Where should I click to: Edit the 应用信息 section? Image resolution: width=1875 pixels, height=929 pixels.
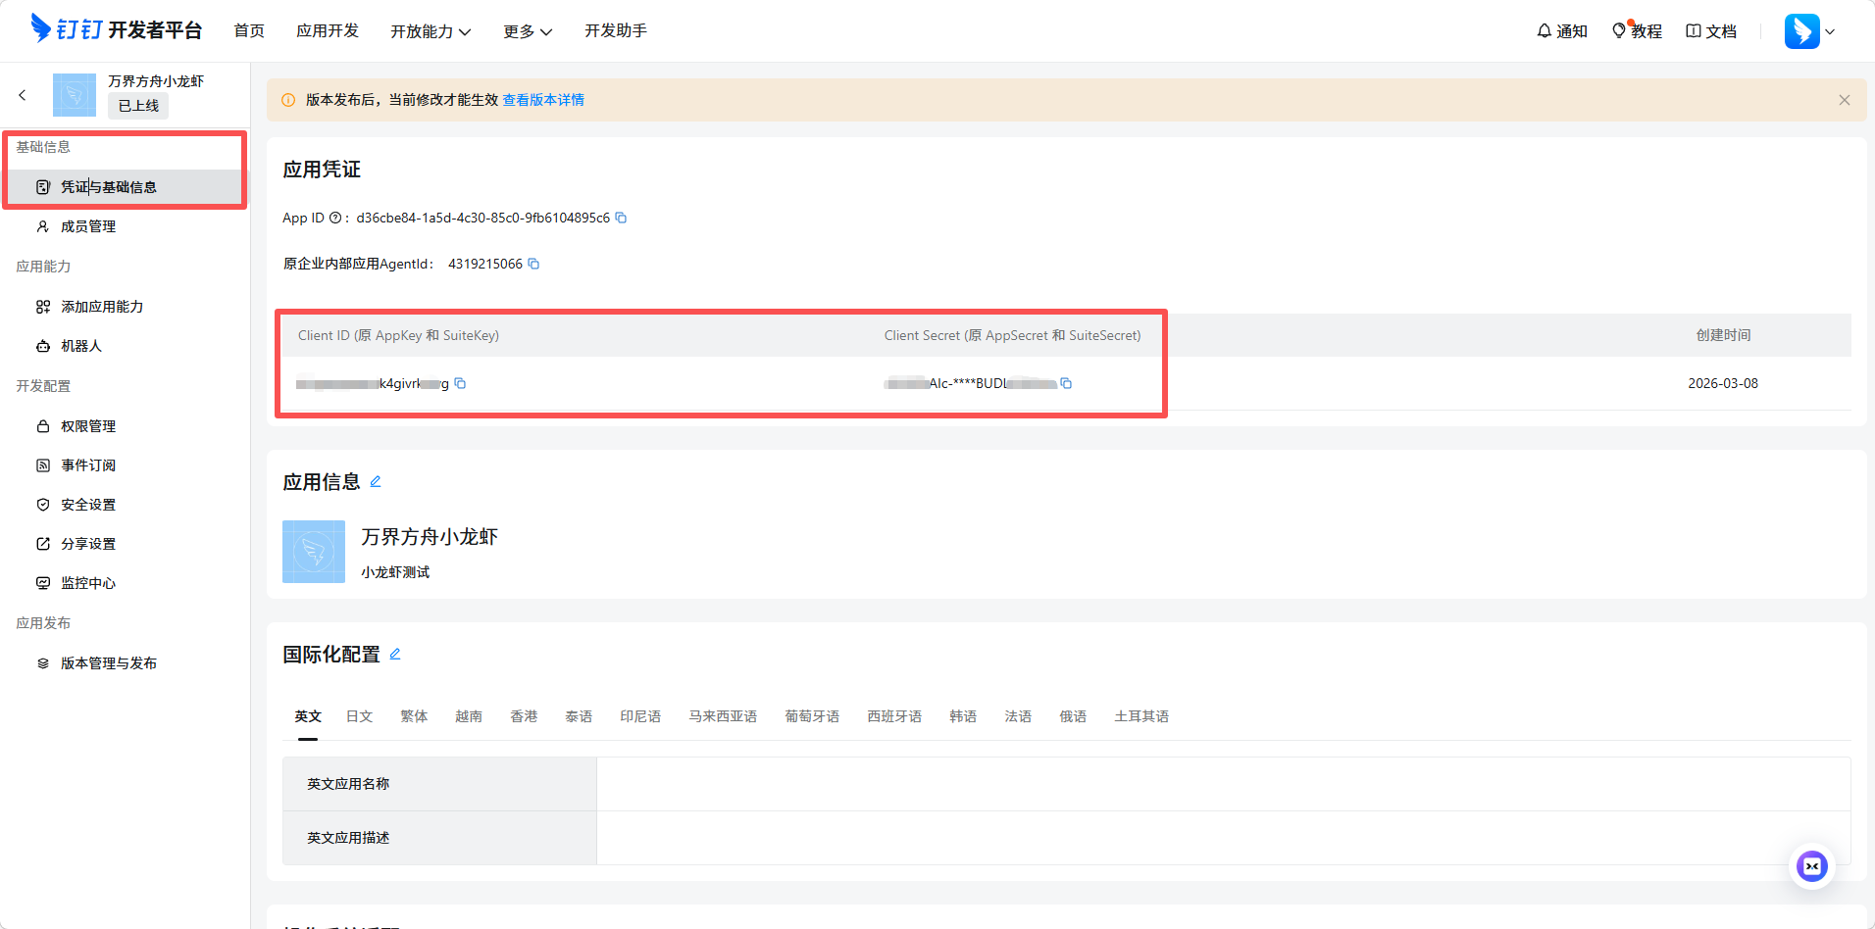tap(376, 481)
